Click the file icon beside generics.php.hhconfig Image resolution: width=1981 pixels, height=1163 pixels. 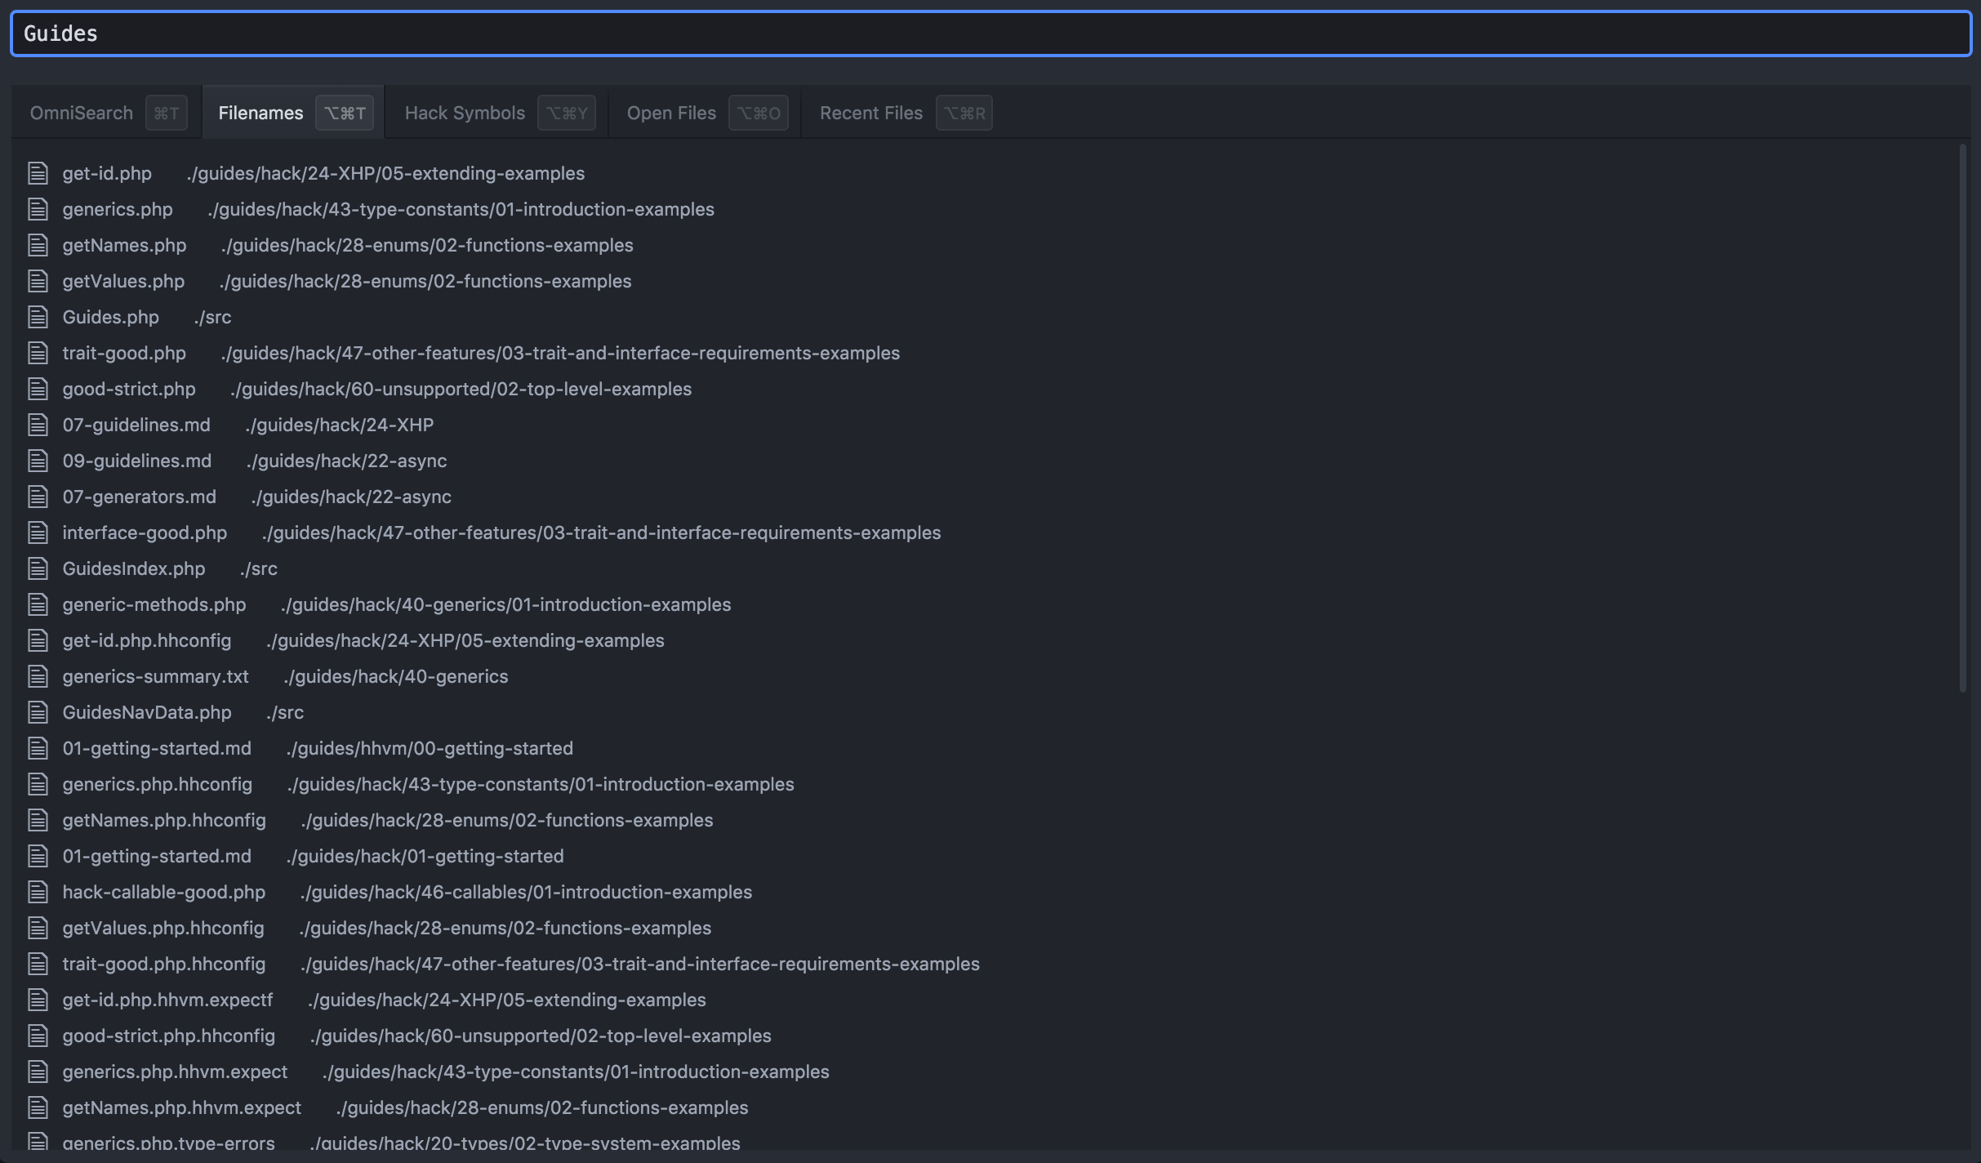[38, 783]
